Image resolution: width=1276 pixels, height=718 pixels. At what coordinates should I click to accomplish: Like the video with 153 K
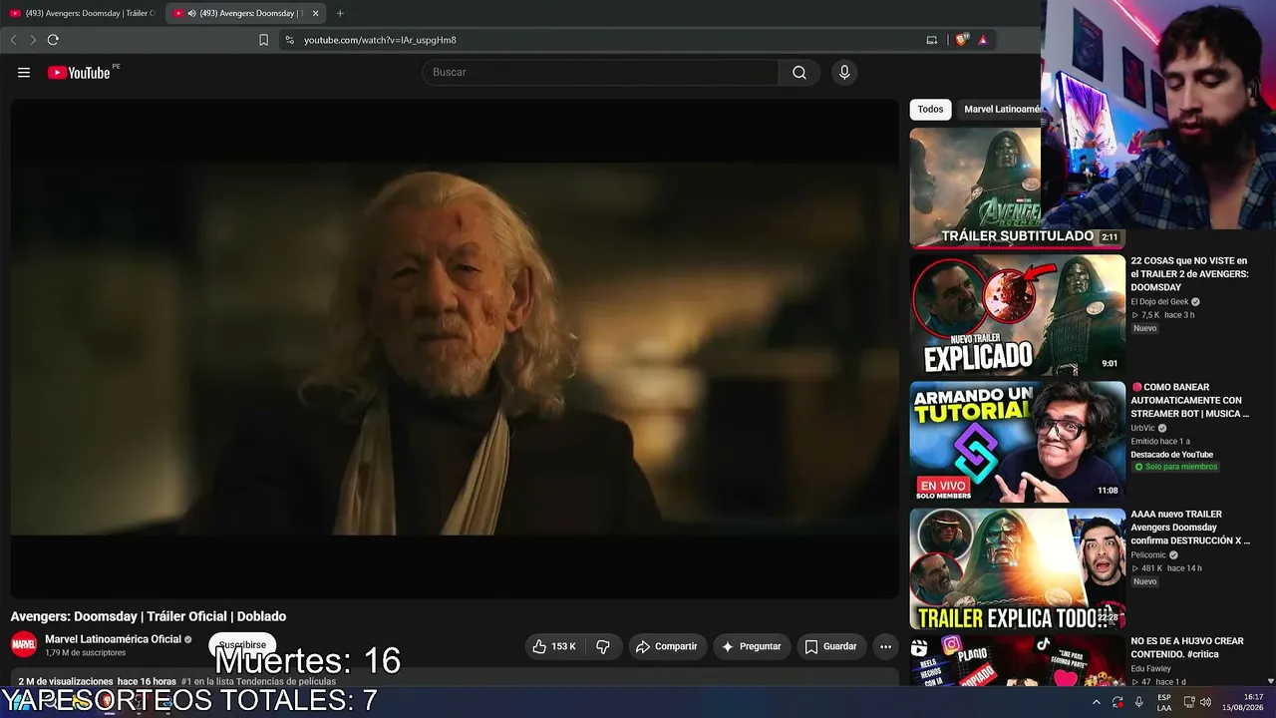[554, 646]
